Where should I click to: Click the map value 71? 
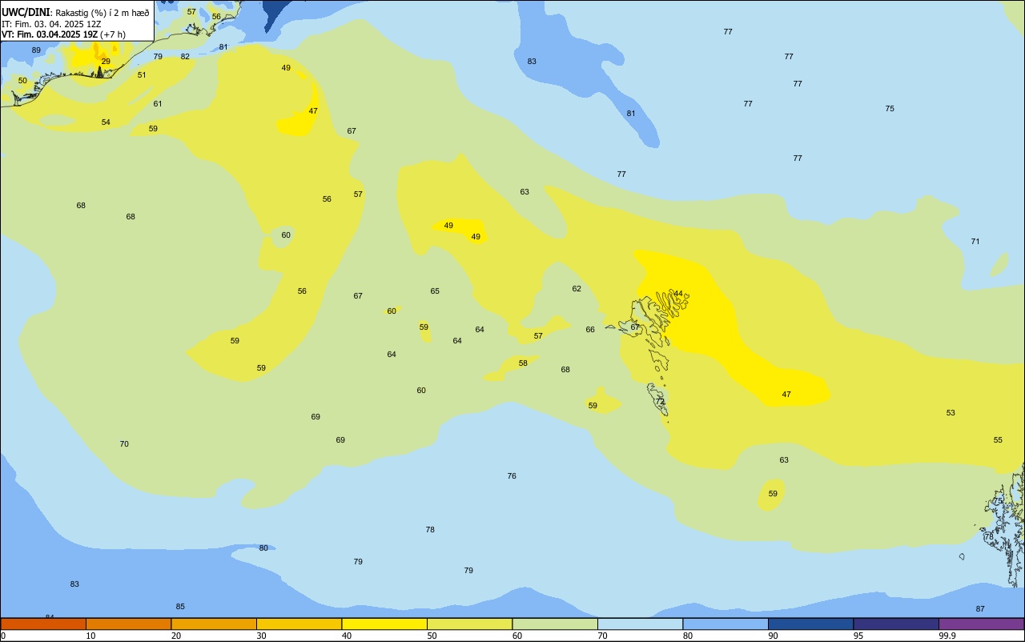point(975,242)
